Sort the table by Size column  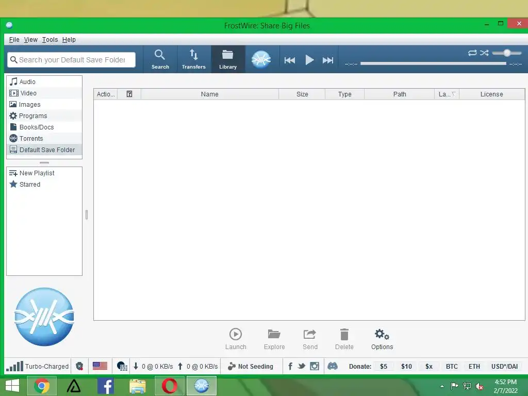(x=302, y=94)
